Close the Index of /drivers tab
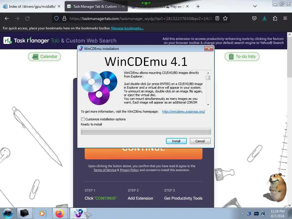The image size is (292, 219). point(59,6)
